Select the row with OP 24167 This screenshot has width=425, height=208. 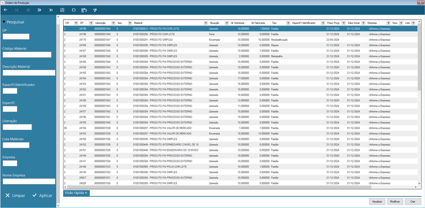point(241,51)
